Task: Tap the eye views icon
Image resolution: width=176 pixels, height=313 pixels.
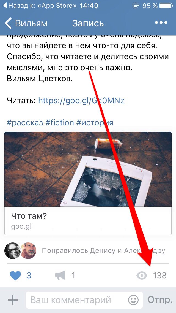Action: pos(142,276)
